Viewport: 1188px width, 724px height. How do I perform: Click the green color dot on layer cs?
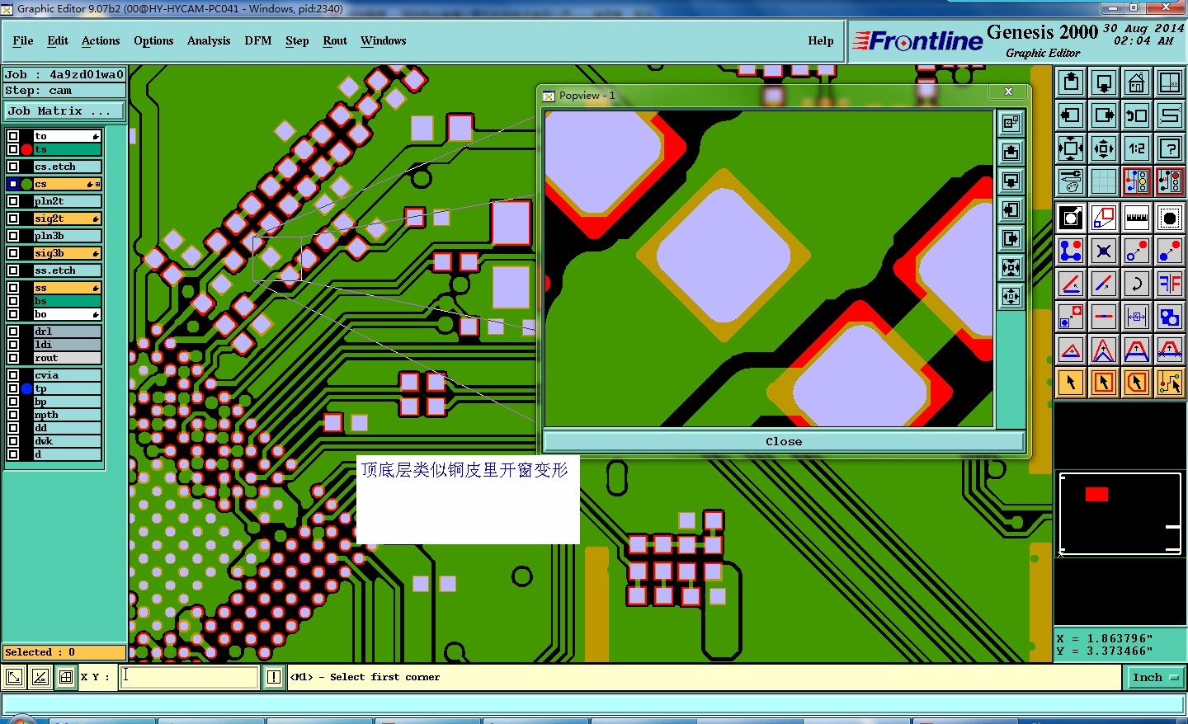coord(27,184)
